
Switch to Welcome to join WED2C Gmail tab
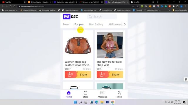(91, 2)
